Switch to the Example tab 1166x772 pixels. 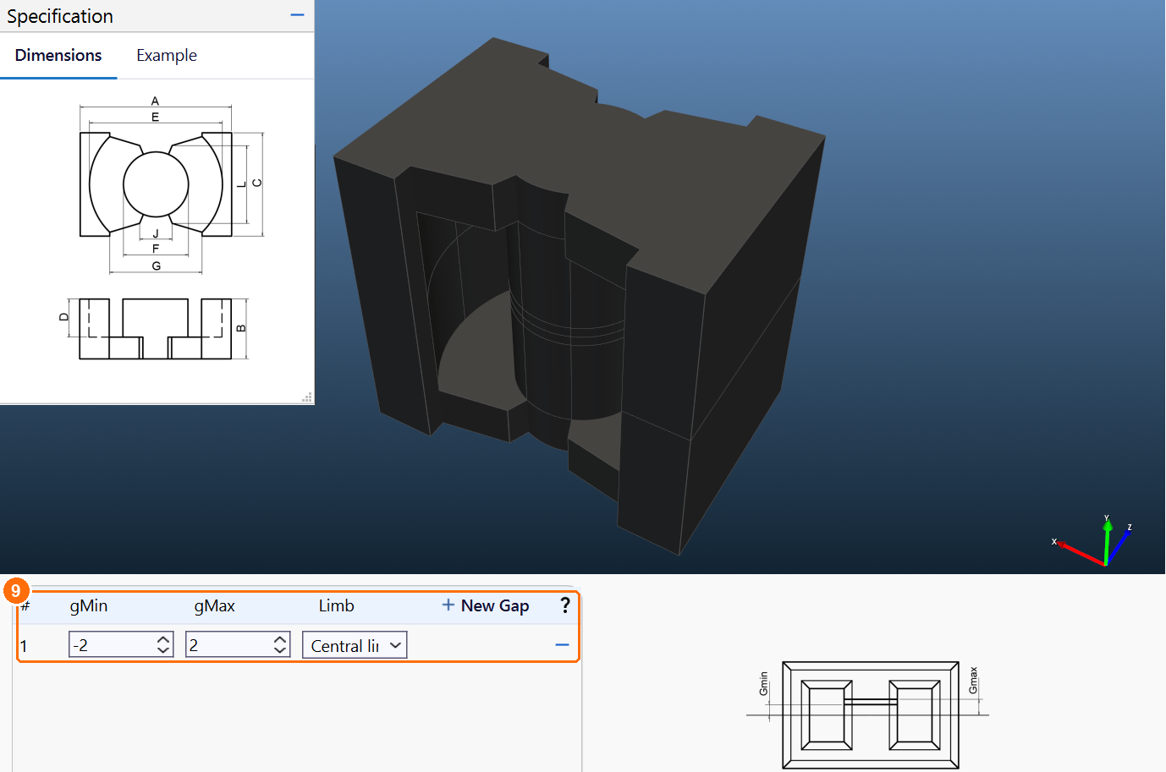(167, 55)
